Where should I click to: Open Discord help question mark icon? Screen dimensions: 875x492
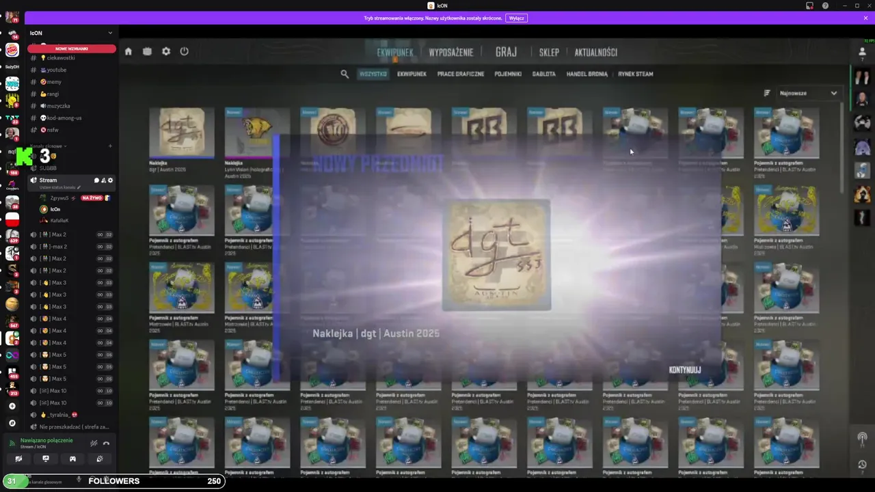825,5
